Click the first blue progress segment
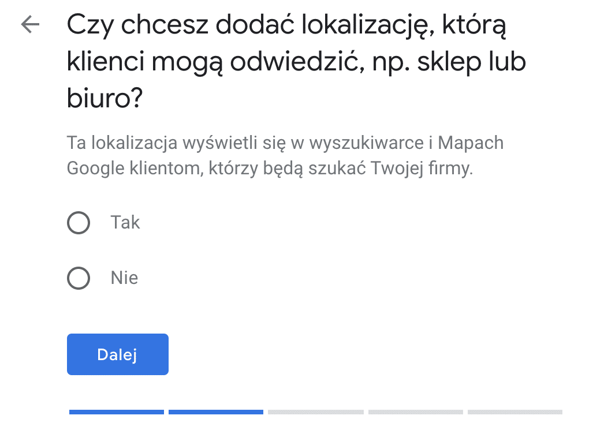 tap(116, 412)
